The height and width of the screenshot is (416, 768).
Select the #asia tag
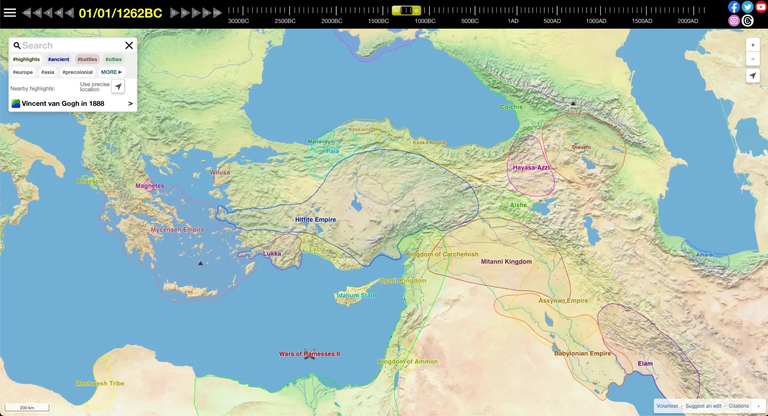pyautogui.click(x=48, y=72)
